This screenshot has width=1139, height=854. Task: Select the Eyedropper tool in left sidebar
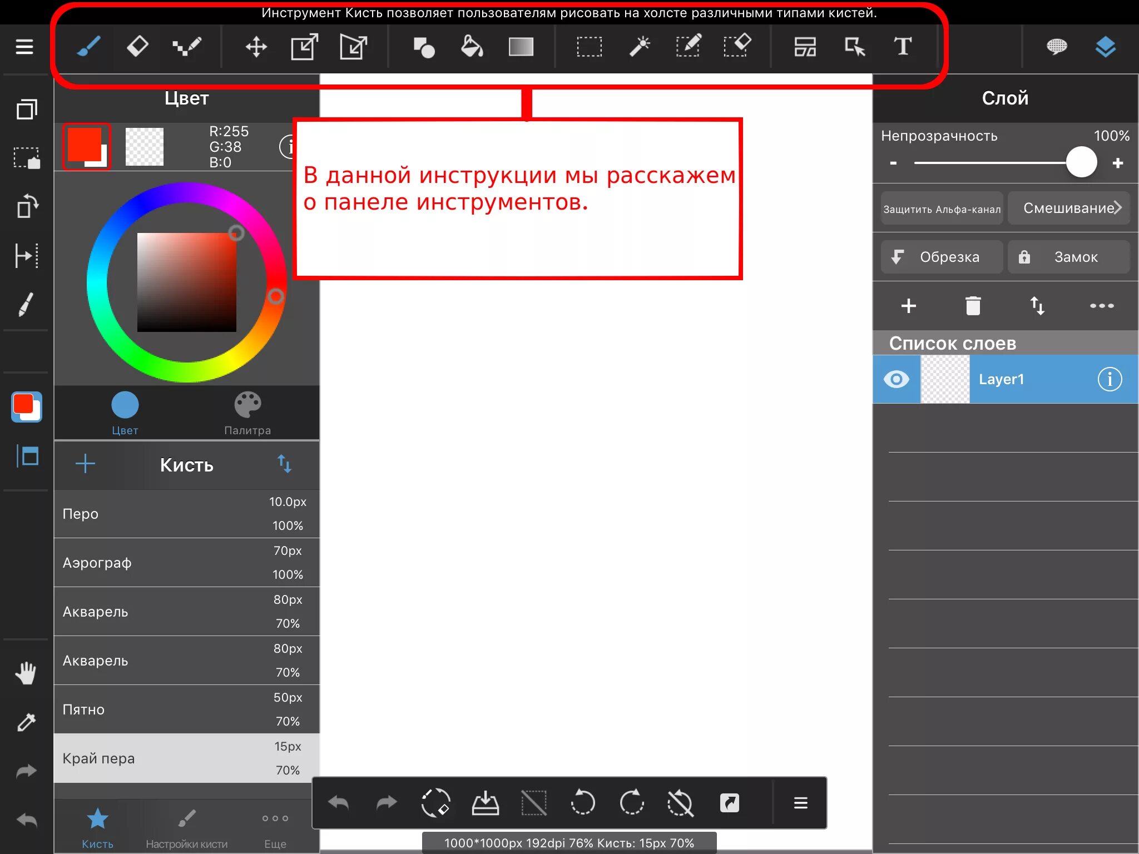pyautogui.click(x=26, y=722)
